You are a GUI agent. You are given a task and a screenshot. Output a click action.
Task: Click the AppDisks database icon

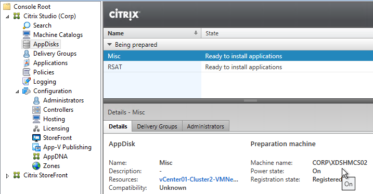tap(27, 44)
